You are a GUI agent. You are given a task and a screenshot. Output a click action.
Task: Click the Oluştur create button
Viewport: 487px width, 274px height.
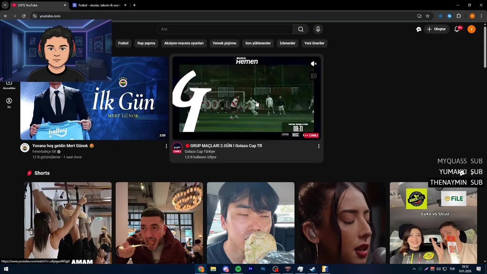[x=436, y=29]
